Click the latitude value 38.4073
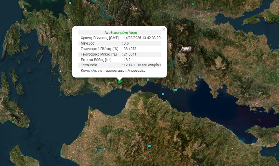 pos(130,49)
